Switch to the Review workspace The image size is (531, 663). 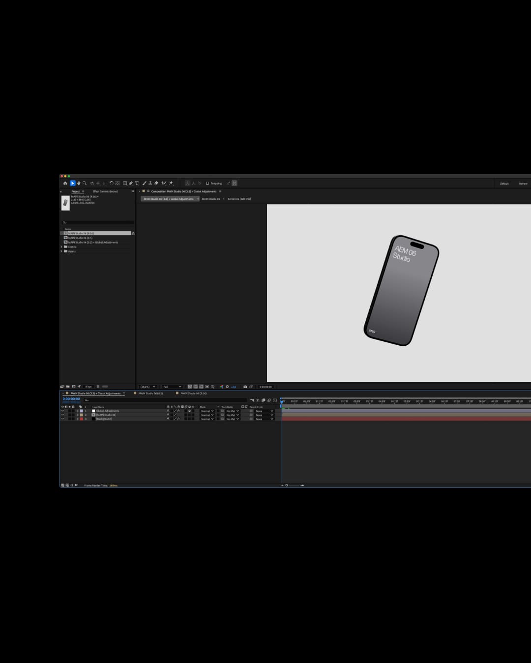click(x=523, y=184)
